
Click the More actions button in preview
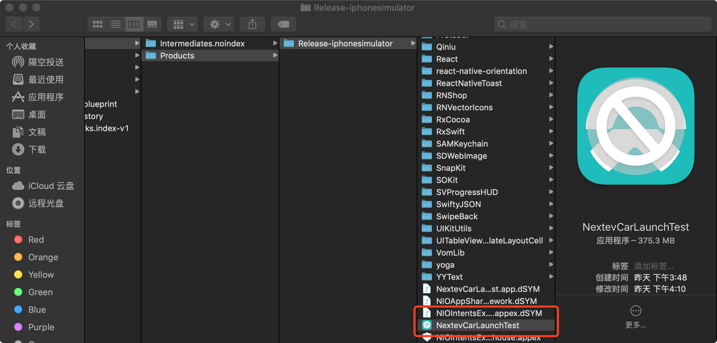point(636,311)
